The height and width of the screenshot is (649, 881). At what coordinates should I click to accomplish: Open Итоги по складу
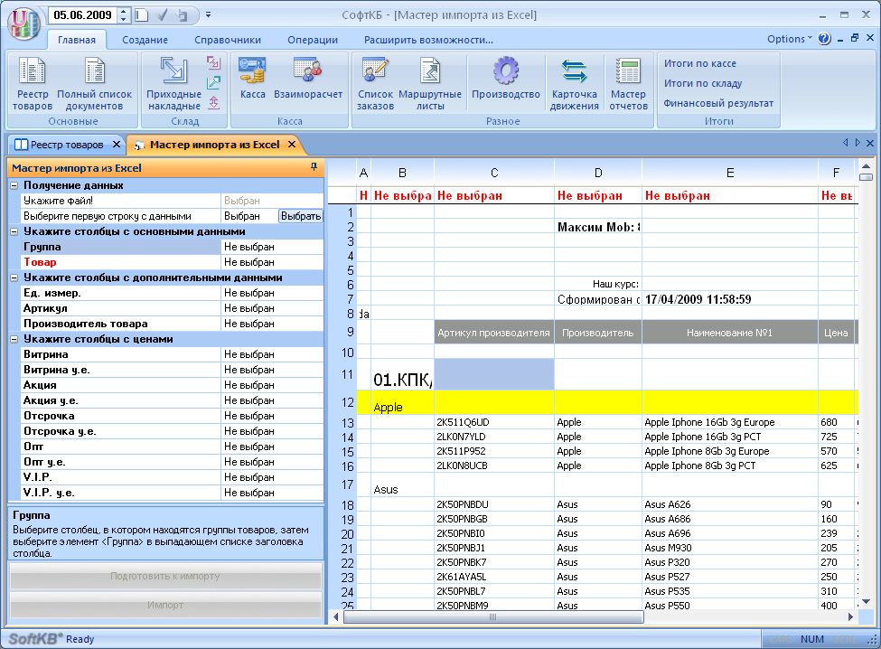(x=702, y=83)
